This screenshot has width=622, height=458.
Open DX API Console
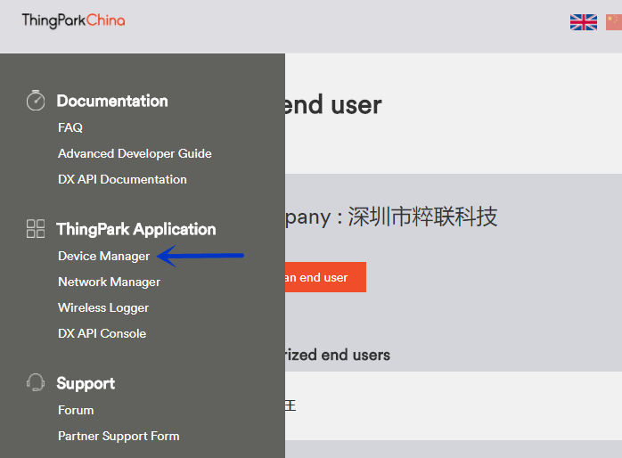point(102,333)
